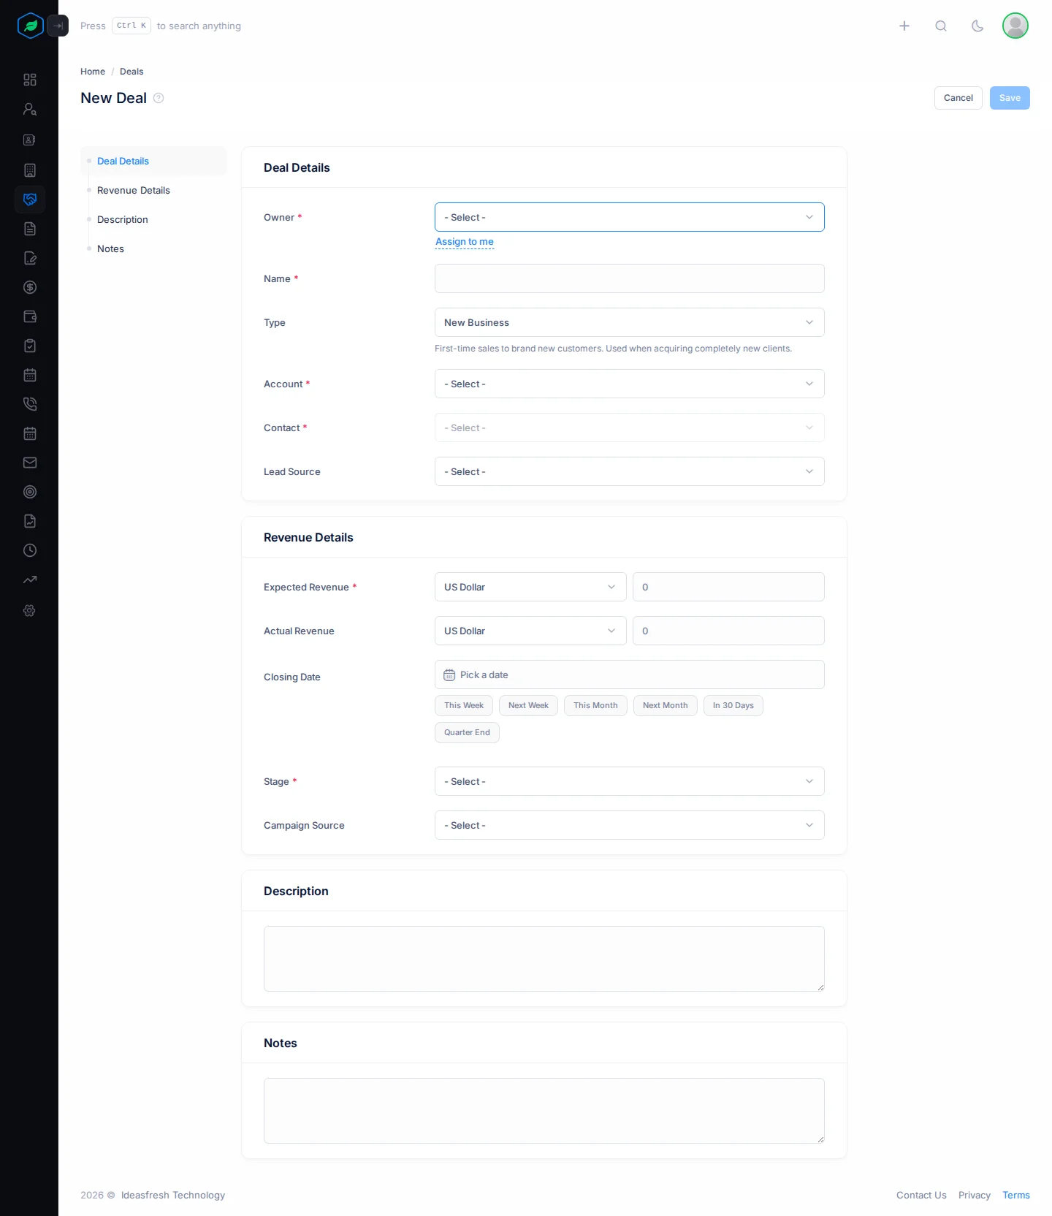
Task: Jump to Notes section in side nav
Action: [x=111, y=248]
